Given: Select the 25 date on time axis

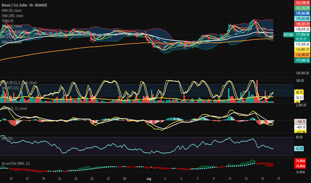Looking at the screenshot, I should [x=92, y=179].
